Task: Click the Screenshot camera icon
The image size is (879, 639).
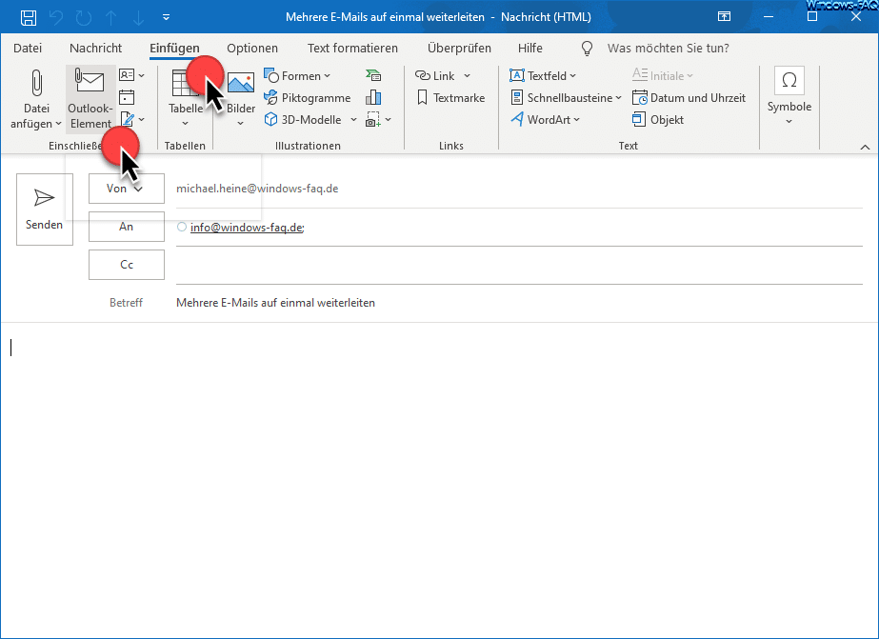Action: click(372, 119)
